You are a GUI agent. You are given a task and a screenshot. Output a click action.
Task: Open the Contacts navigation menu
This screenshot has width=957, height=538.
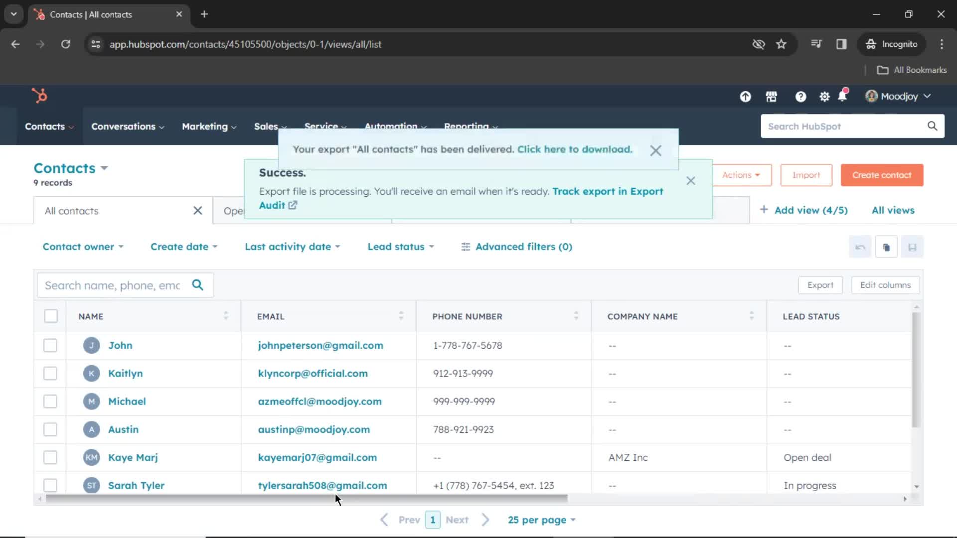click(x=49, y=126)
